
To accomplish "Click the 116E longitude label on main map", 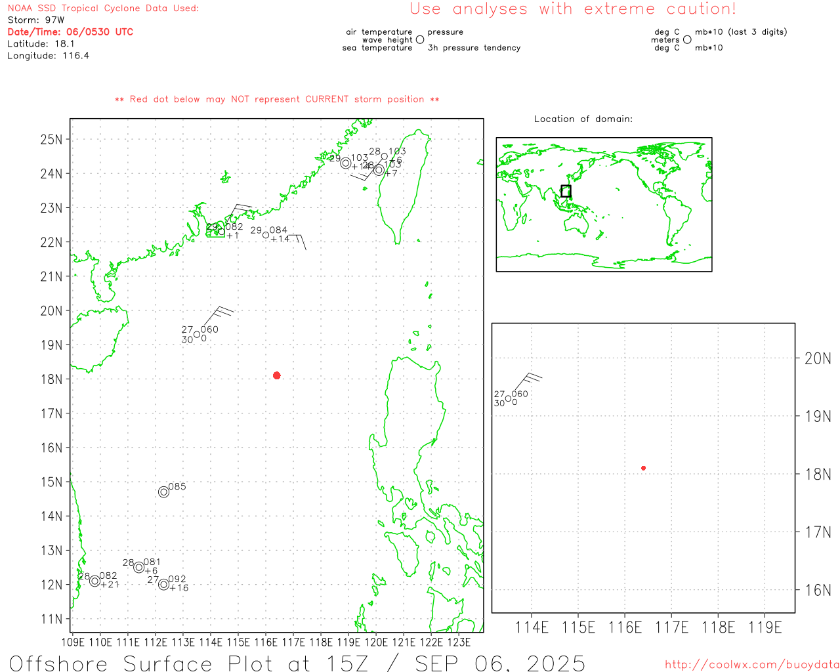I will click(x=266, y=642).
